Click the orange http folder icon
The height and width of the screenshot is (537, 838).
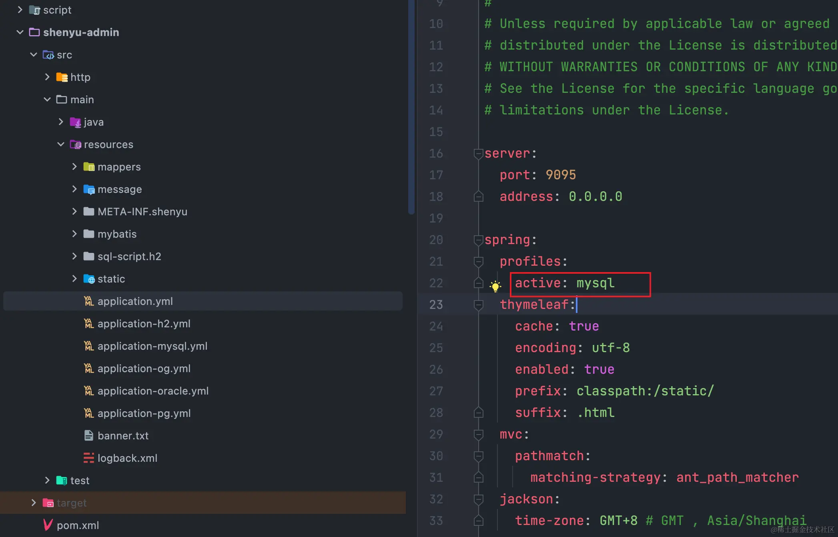(x=62, y=77)
